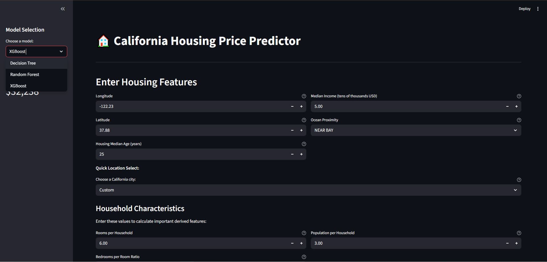Open the Ocean Proximity help tooltip
Screen dimensions: 547x262
519,120
